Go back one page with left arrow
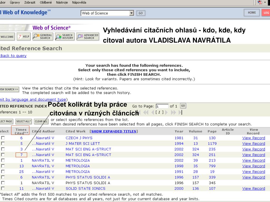The image size is (270, 202). point(153,112)
